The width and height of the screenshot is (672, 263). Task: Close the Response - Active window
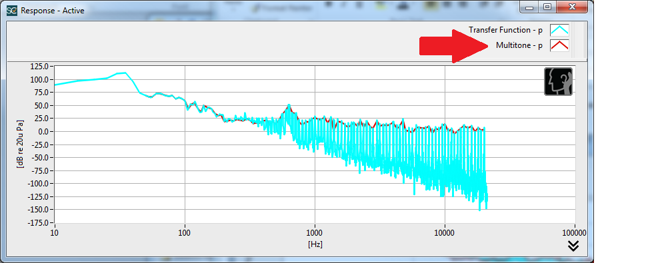coord(572,7)
